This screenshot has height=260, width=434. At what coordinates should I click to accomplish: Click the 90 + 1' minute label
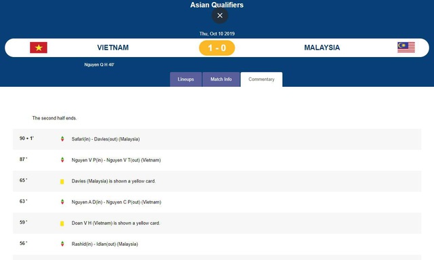pyautogui.click(x=26, y=138)
